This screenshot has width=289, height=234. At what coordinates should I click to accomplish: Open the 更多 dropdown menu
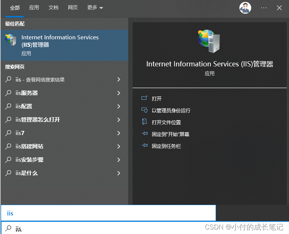point(95,7)
